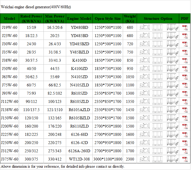Click rated power value 250/312
This screenshot has width=191, height=170.
click(x=31, y=151)
